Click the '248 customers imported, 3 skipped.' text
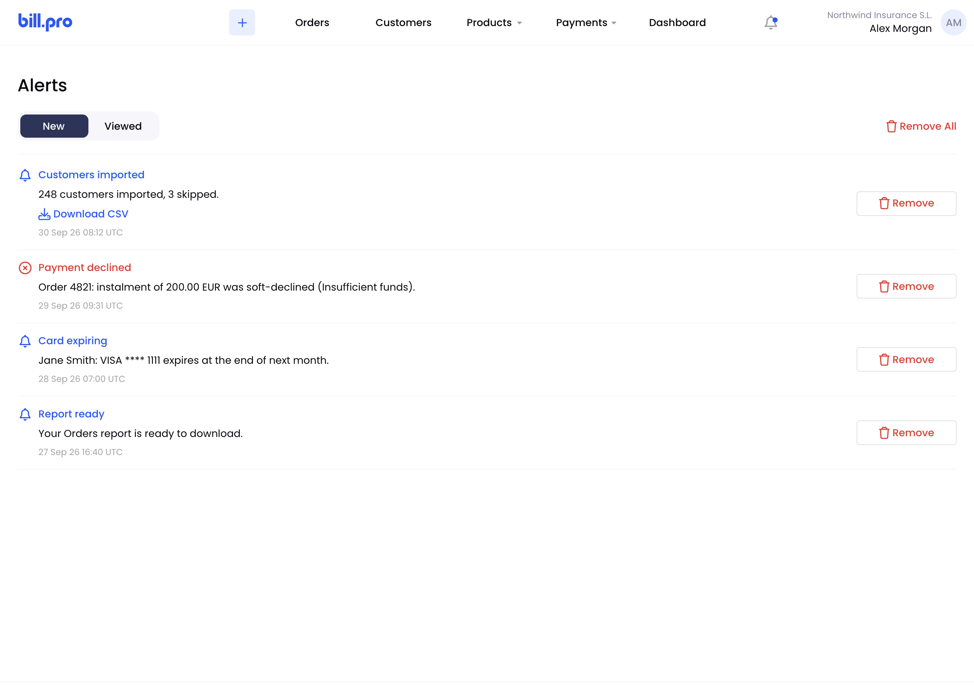The image size is (974, 687). pyautogui.click(x=129, y=194)
